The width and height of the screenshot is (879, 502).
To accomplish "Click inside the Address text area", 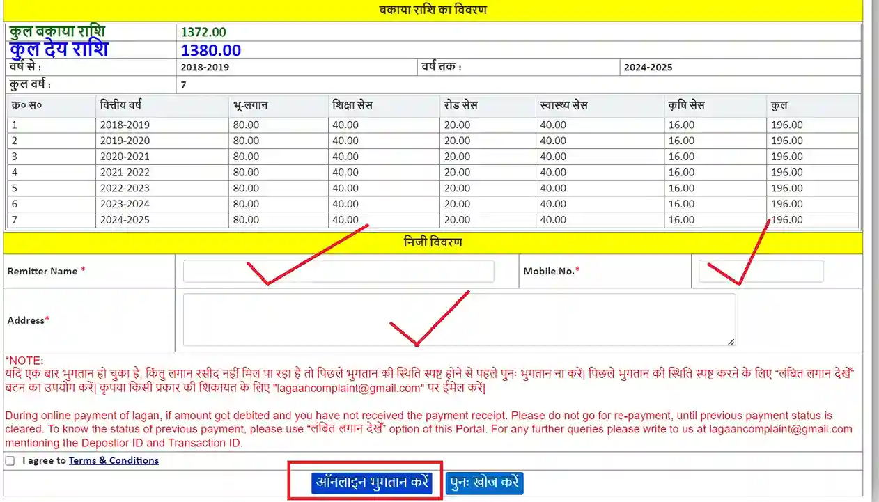I will pyautogui.click(x=459, y=320).
